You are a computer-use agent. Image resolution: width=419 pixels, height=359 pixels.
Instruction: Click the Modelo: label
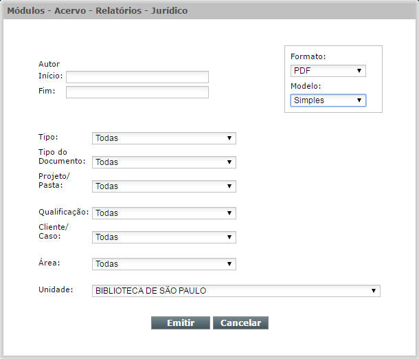pyautogui.click(x=306, y=86)
